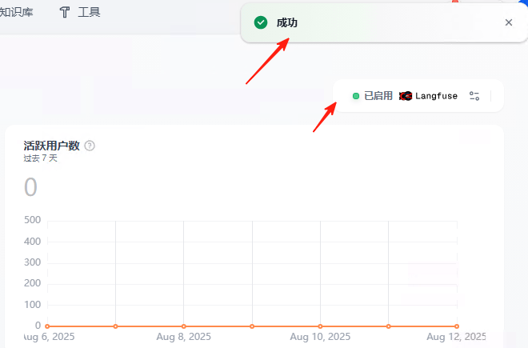Select the data point above Aug 8, 2025

pyautogui.click(x=184, y=326)
